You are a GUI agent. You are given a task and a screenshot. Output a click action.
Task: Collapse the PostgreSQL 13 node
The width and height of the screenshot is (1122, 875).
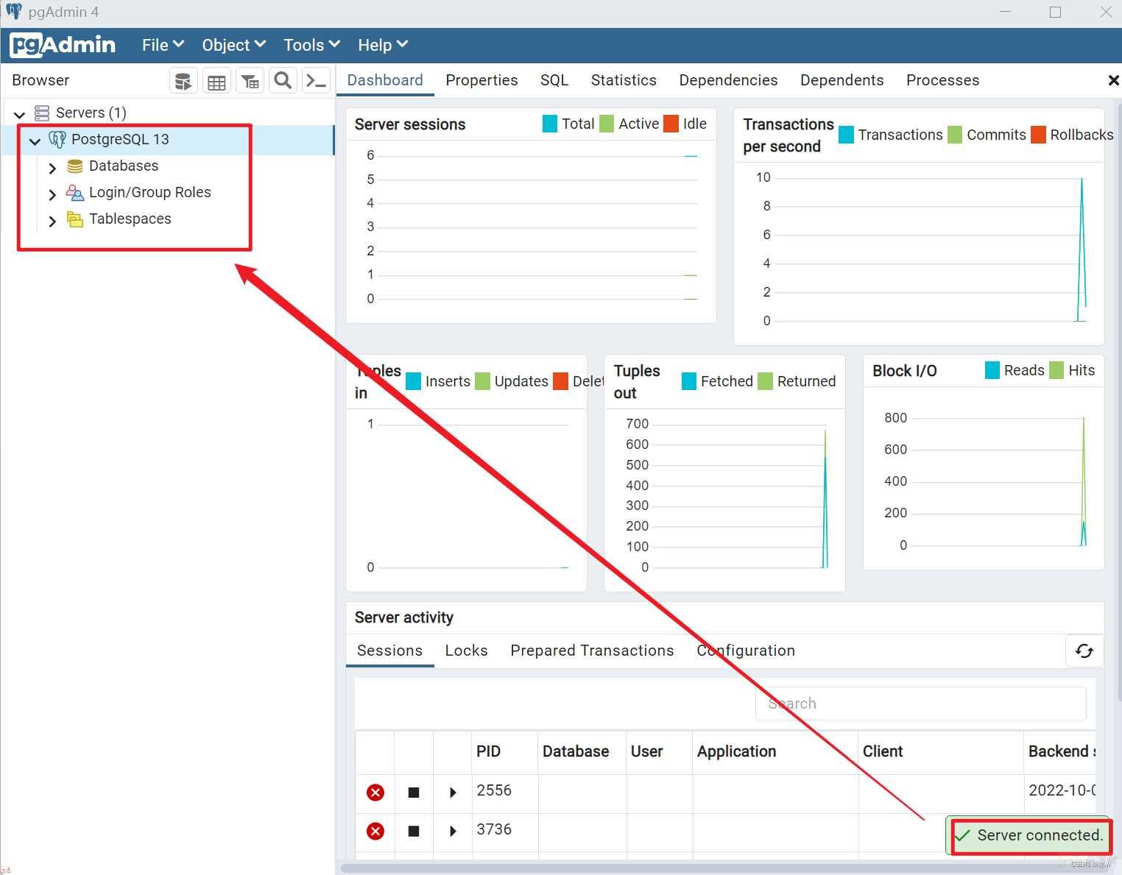[35, 141]
